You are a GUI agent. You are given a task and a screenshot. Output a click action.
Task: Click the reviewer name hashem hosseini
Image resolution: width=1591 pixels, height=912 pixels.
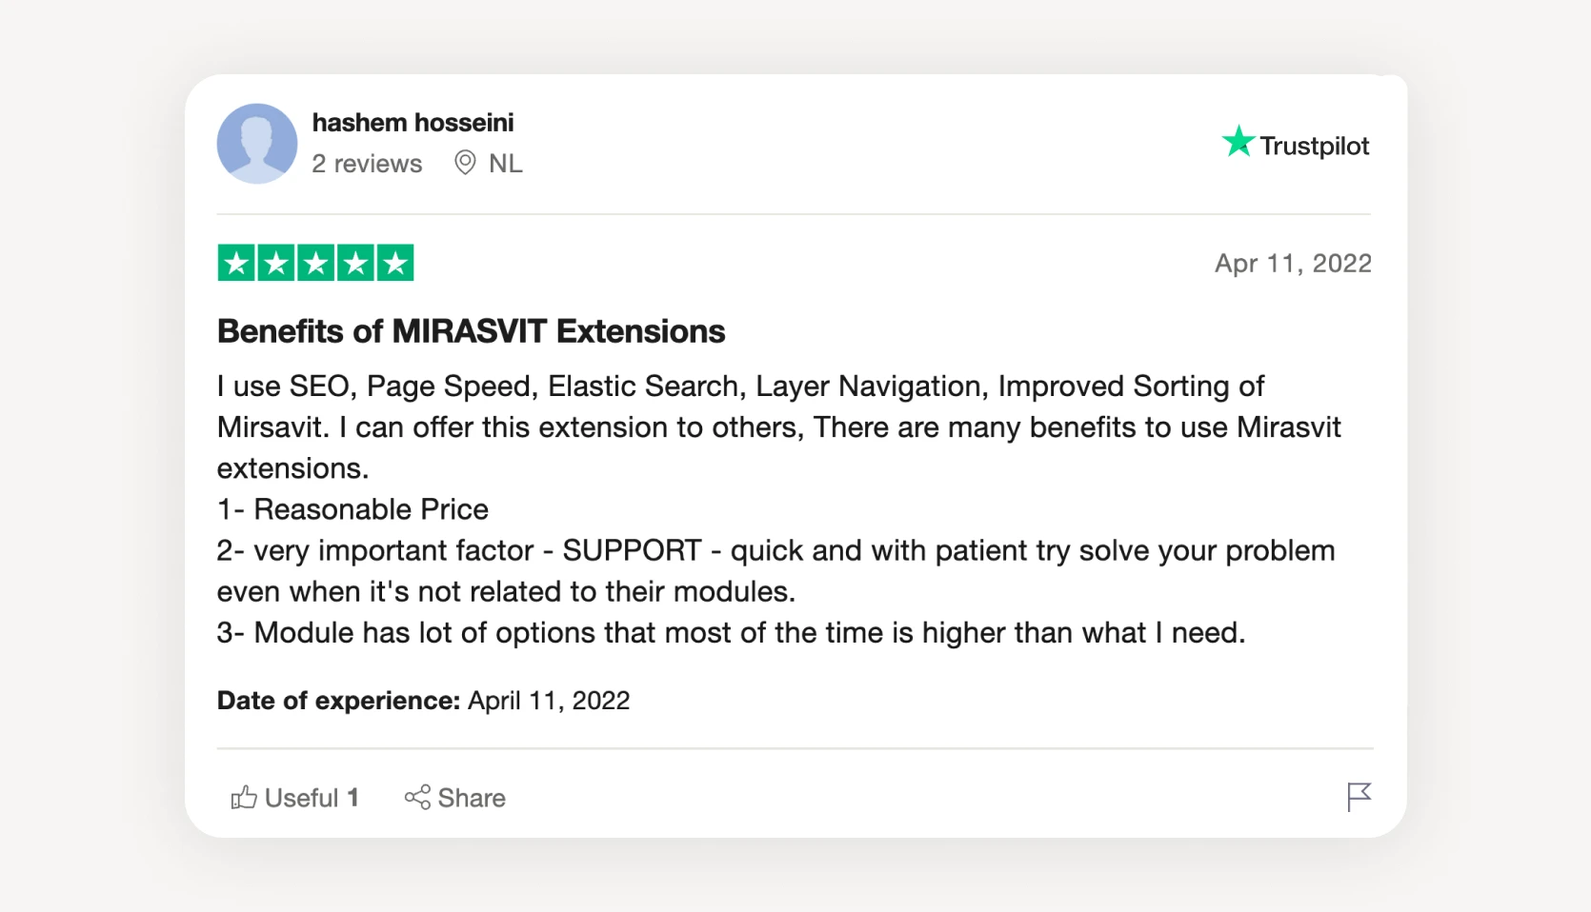413,122
